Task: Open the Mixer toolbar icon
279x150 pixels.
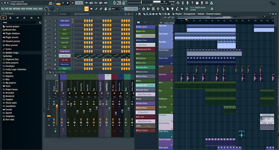Action: click(158, 9)
